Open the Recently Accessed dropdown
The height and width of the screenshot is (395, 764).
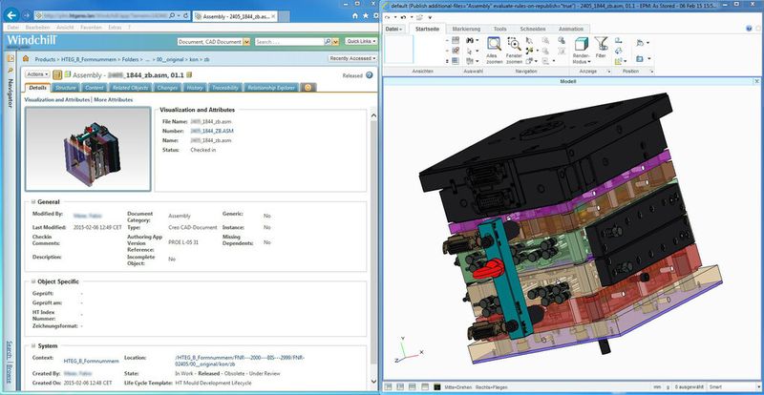[350, 58]
